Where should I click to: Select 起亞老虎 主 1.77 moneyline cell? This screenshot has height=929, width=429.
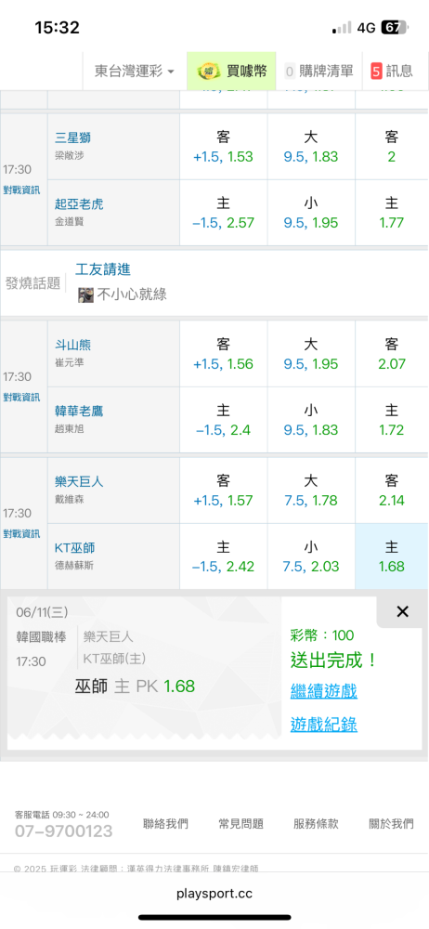[392, 213]
